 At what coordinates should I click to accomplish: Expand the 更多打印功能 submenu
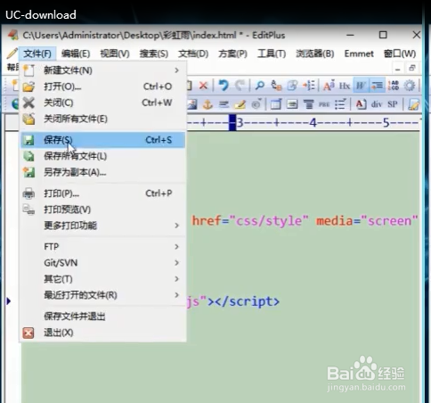coord(103,226)
